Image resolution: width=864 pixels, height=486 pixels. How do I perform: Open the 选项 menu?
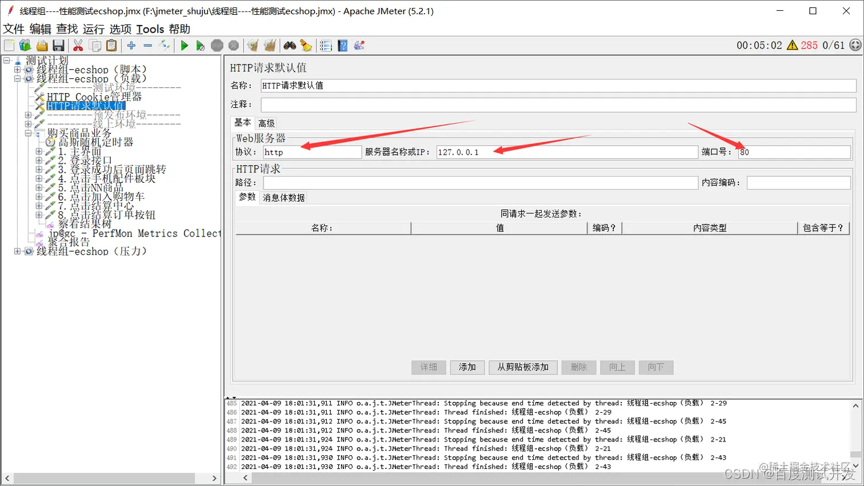(121, 29)
